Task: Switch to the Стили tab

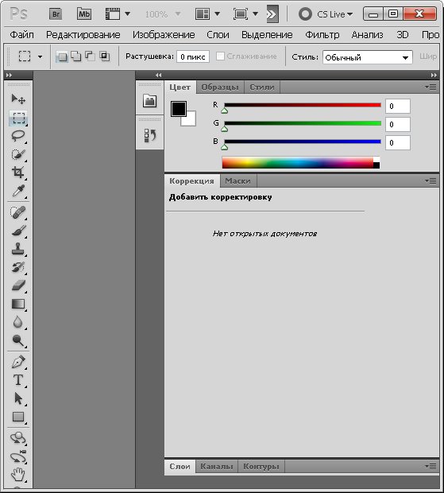Action: (262, 87)
